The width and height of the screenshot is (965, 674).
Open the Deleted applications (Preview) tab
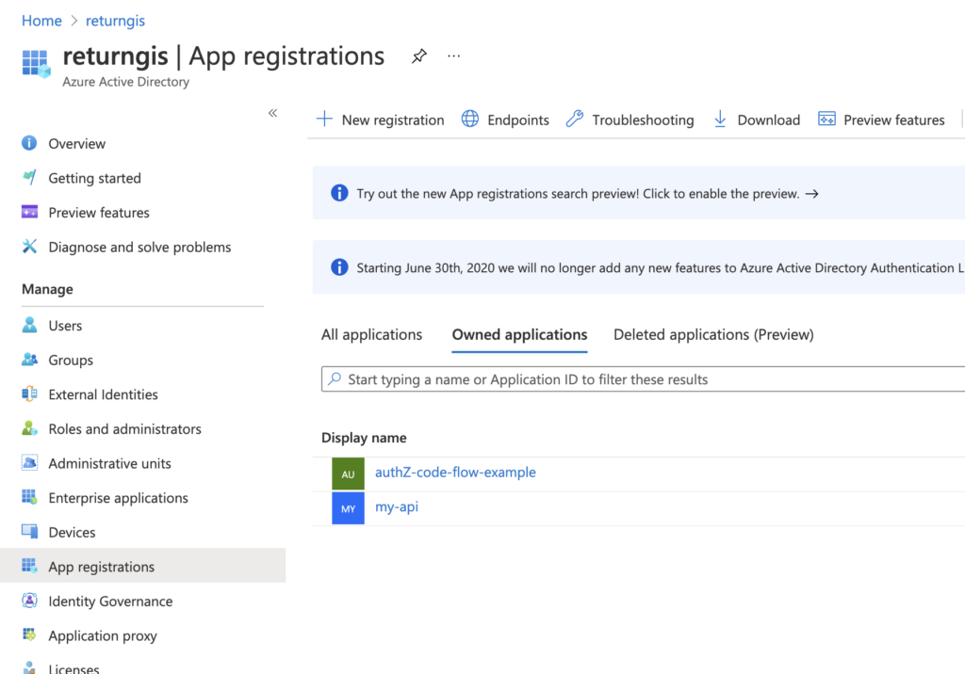tap(713, 334)
